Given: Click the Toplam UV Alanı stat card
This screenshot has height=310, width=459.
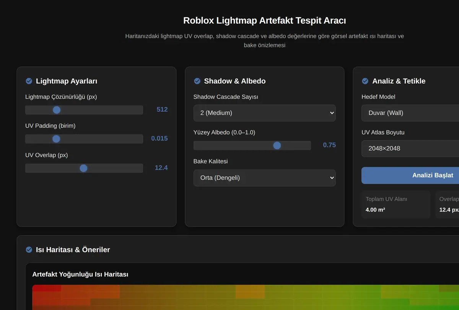Looking at the screenshot, I should point(396,205).
